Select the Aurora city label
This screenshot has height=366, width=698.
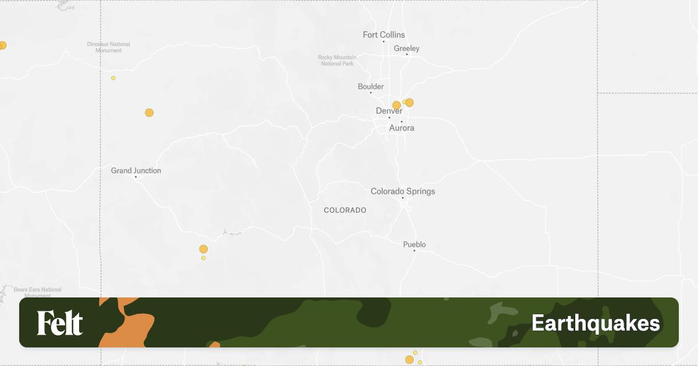tap(401, 128)
